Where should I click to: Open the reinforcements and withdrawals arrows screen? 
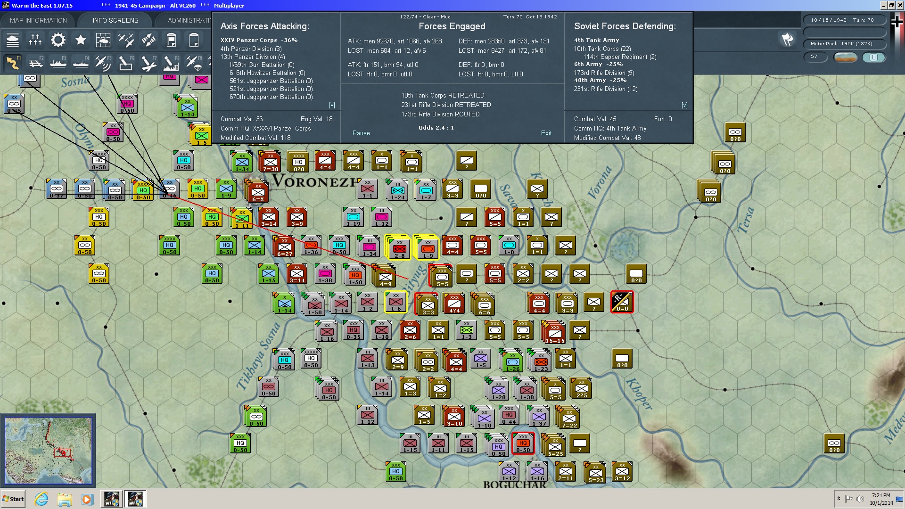point(148,40)
